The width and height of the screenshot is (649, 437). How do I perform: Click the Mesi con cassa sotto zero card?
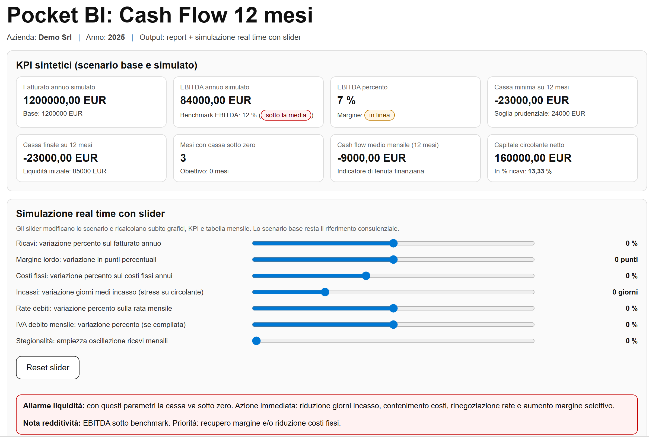pos(248,158)
